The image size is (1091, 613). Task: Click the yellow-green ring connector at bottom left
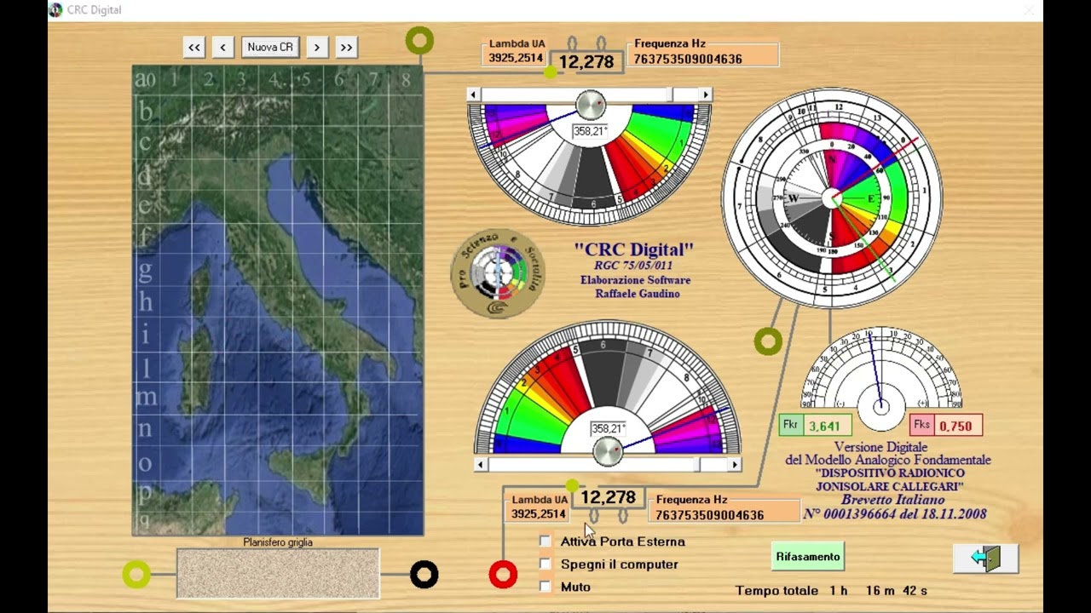136,575
